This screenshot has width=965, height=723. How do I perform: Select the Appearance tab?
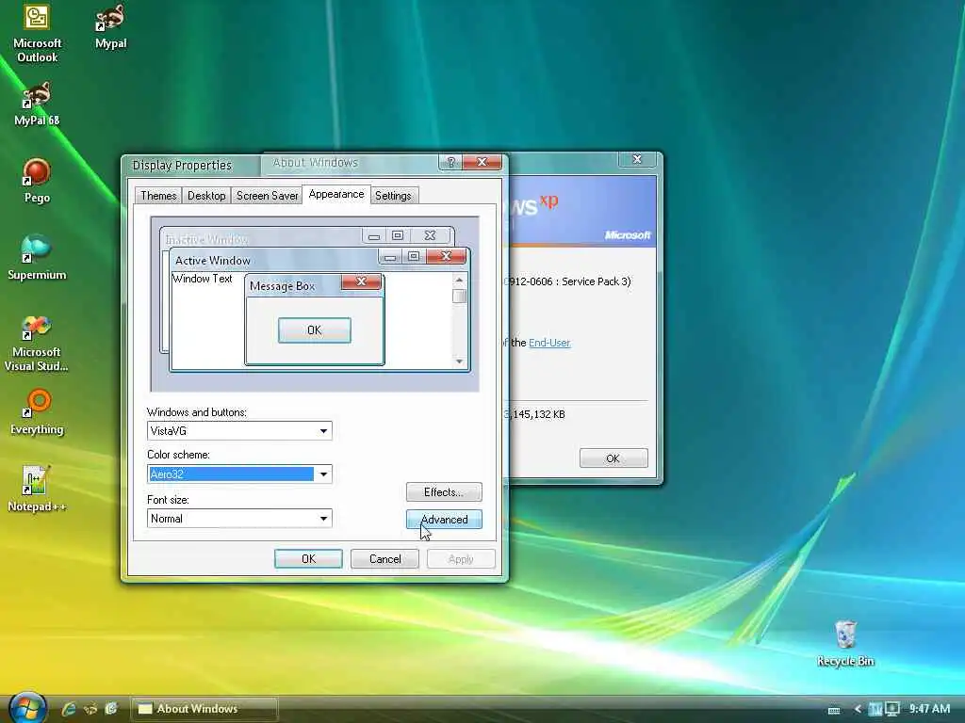[x=336, y=194]
